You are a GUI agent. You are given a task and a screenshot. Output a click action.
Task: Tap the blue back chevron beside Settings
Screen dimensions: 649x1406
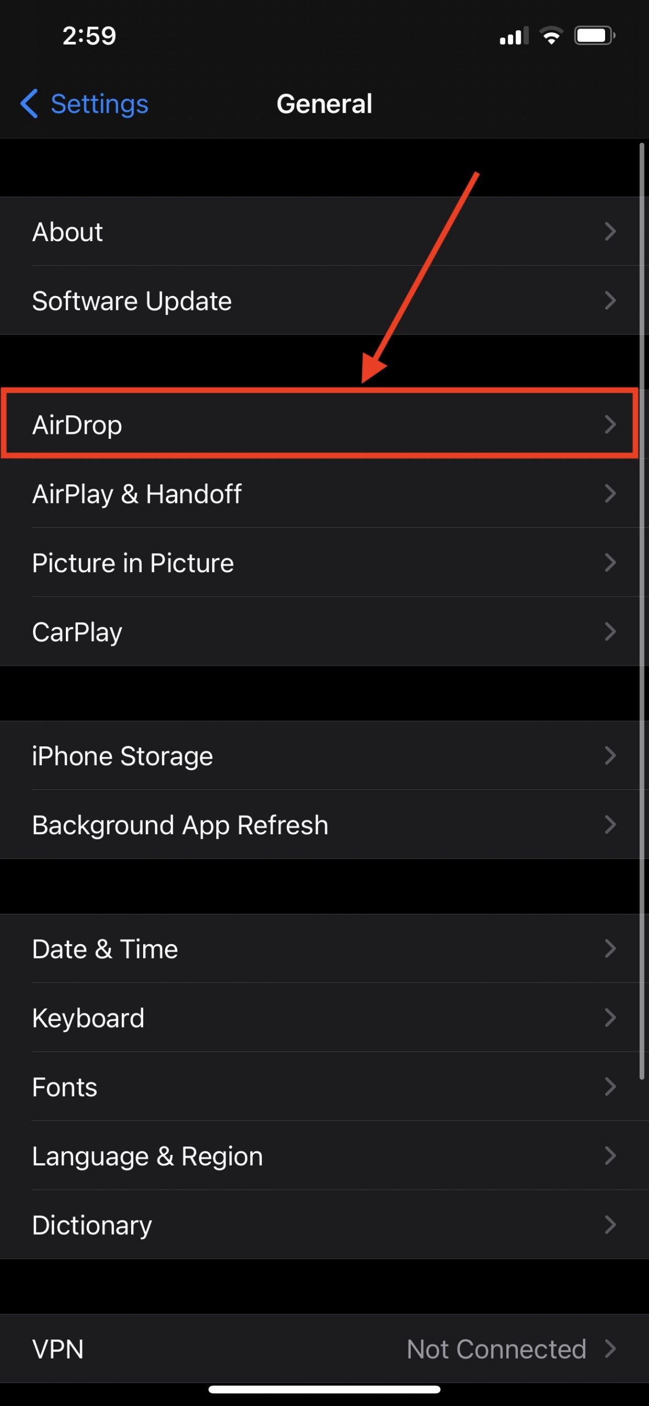click(30, 103)
